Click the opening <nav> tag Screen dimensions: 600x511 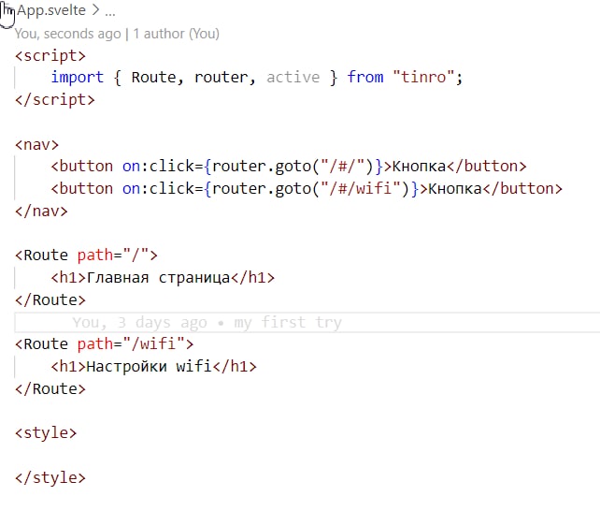point(36,145)
